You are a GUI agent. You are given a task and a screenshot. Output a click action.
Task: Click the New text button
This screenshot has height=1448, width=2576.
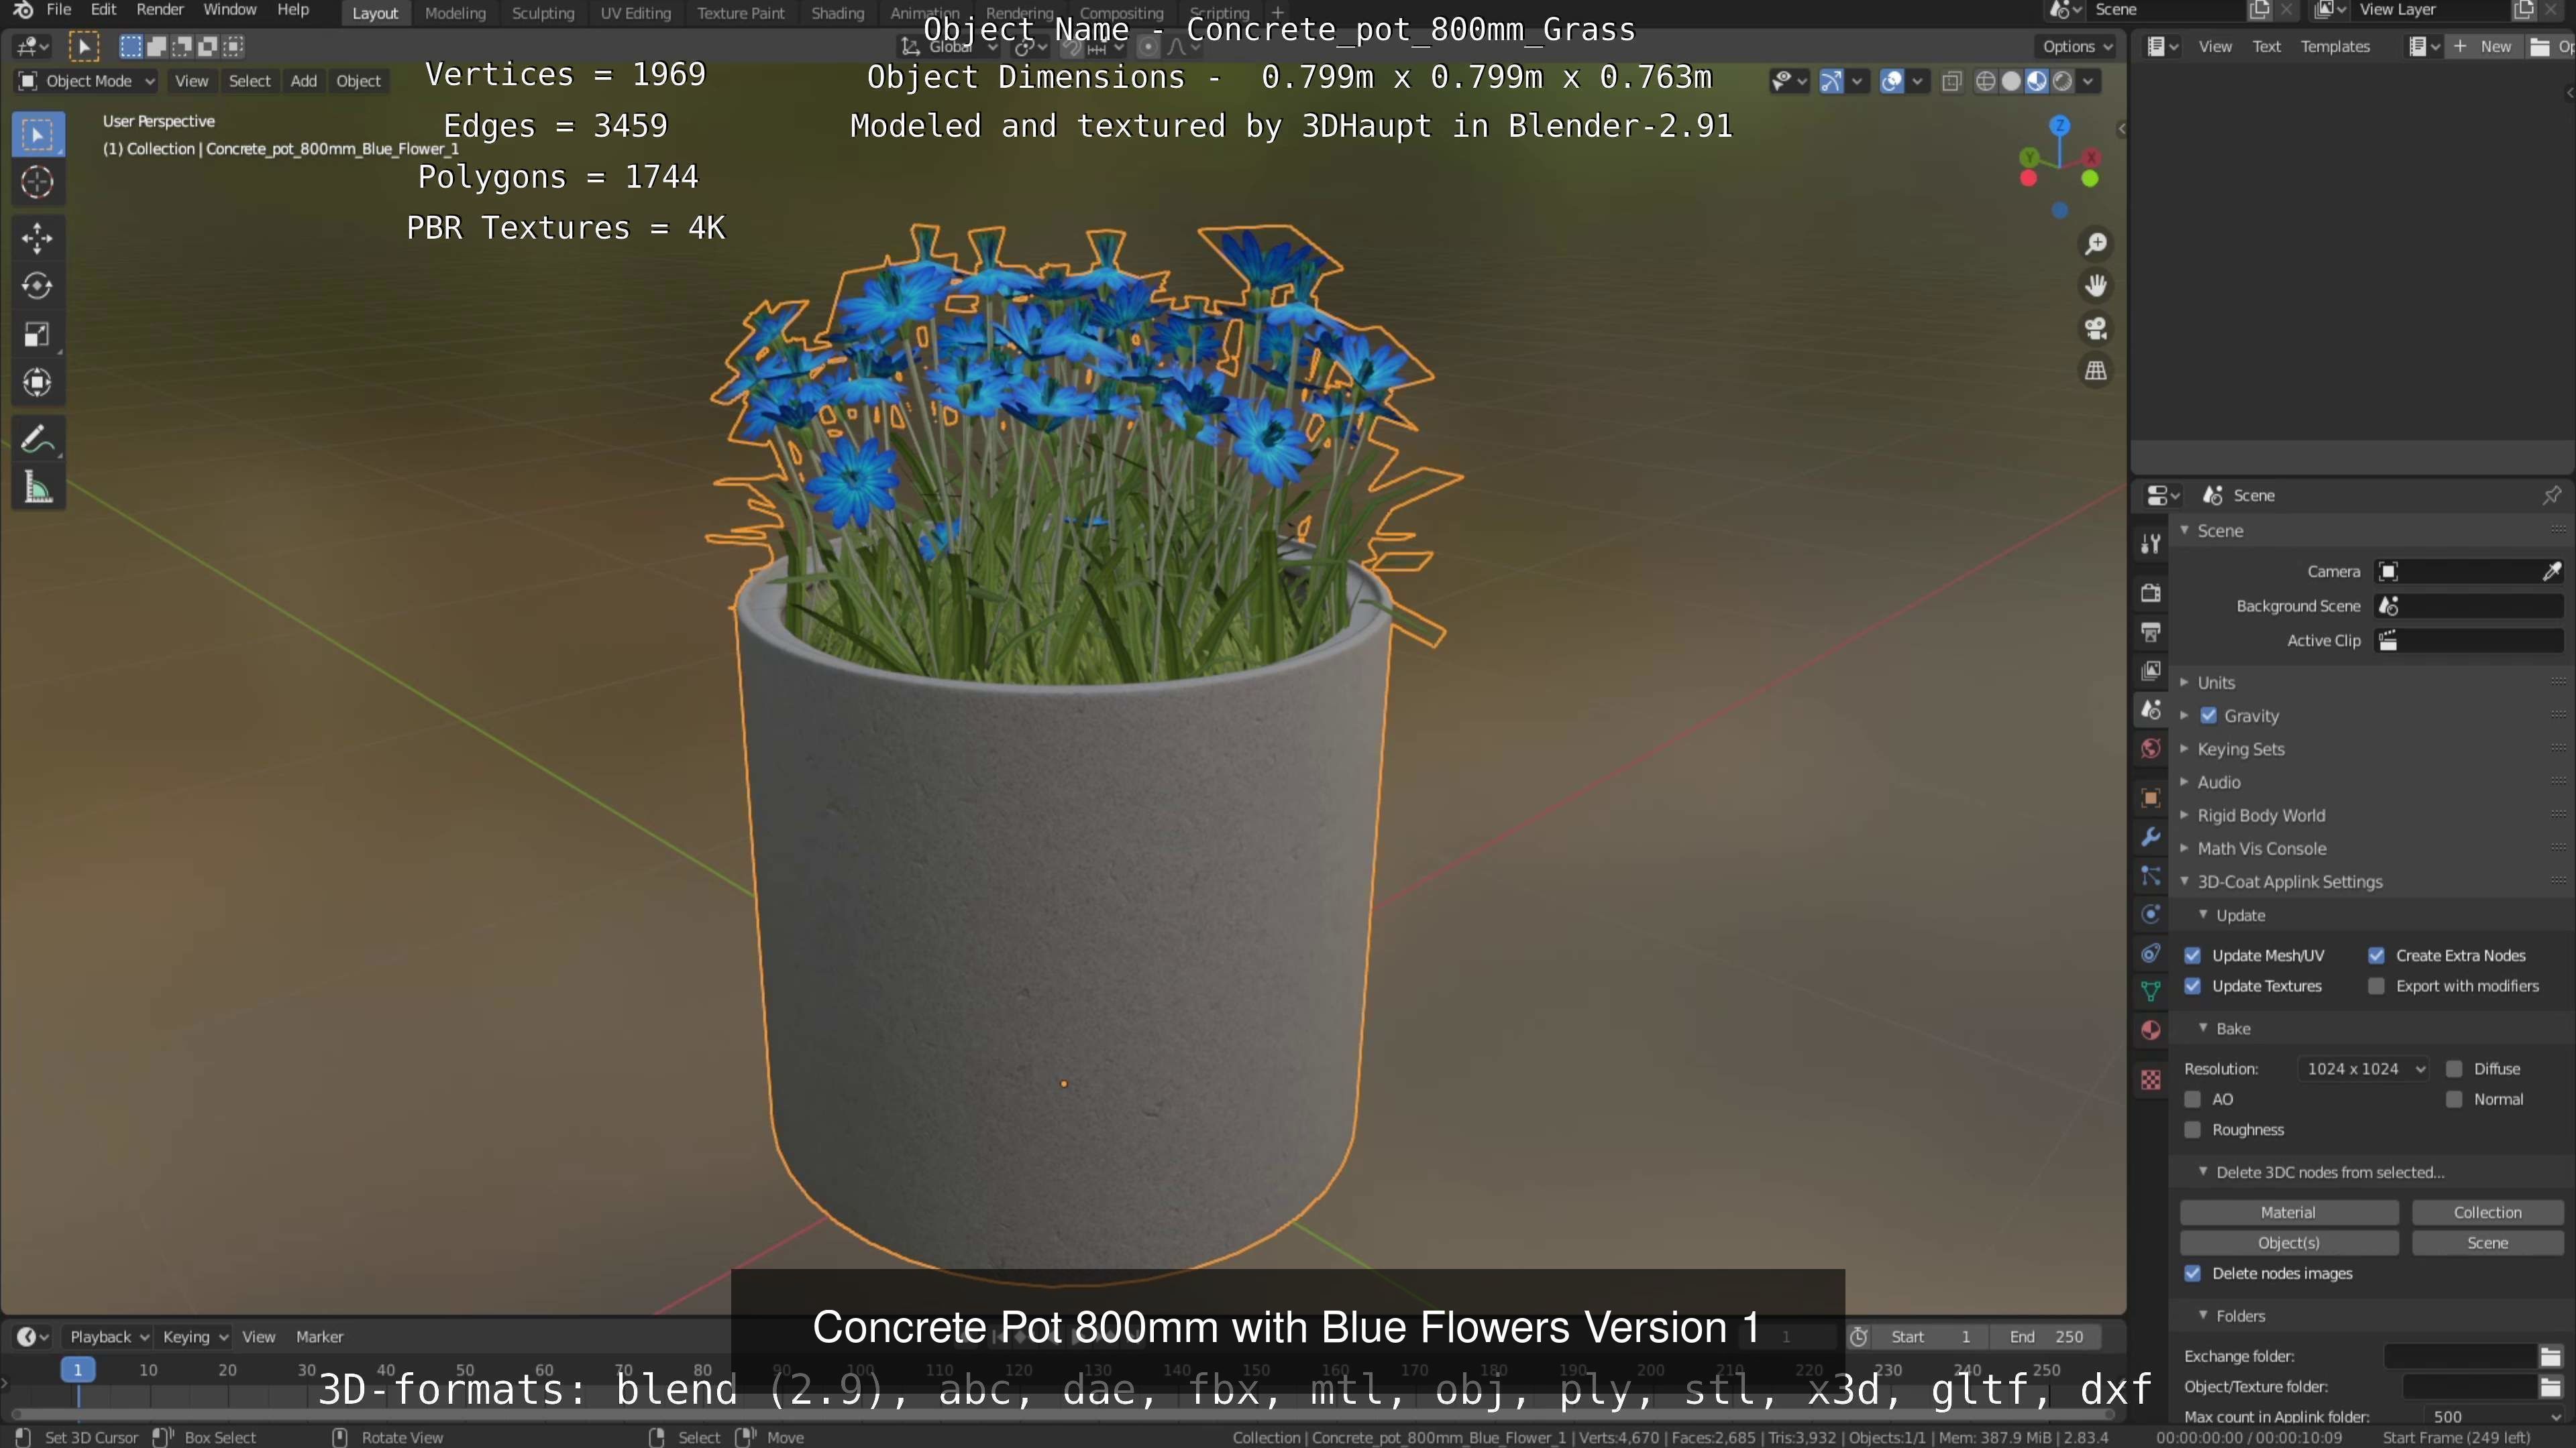[2484, 46]
